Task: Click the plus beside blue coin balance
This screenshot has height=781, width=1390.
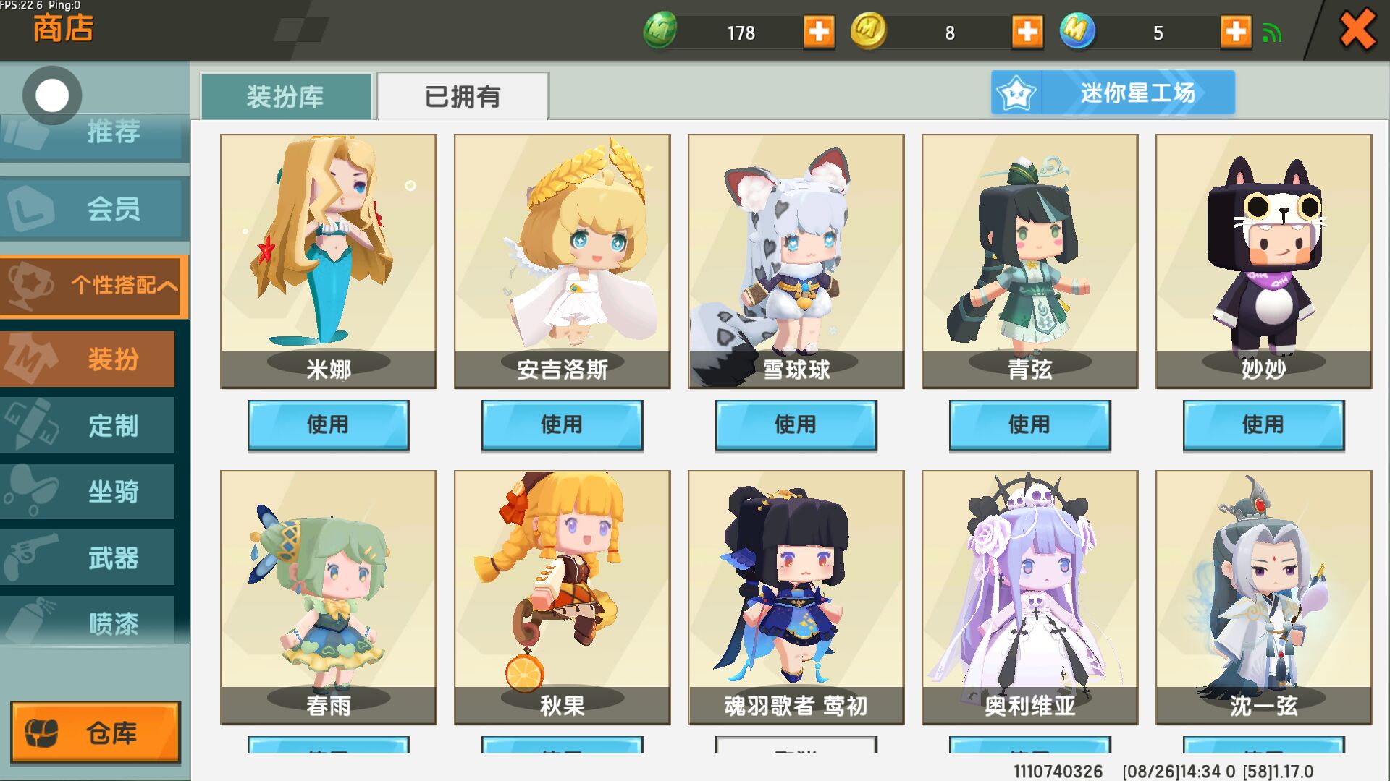Action: 1236,32
